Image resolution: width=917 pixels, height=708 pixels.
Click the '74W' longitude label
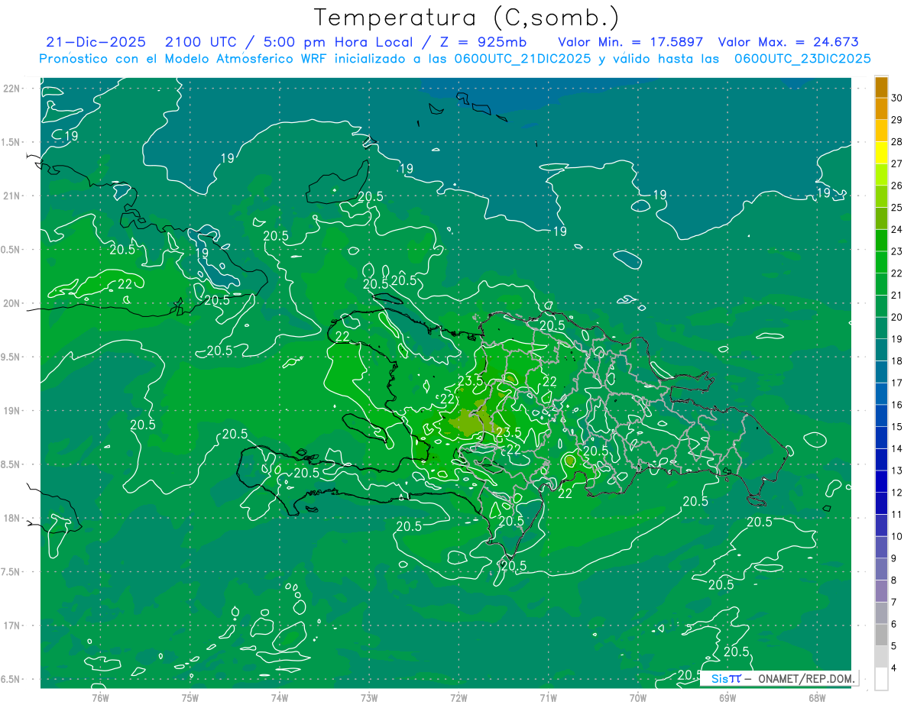(x=280, y=698)
